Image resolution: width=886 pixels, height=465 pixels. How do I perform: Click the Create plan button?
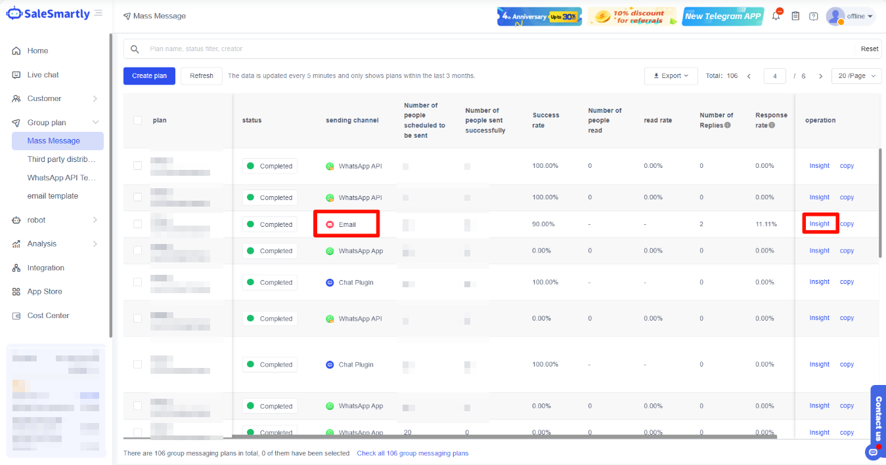[149, 76]
